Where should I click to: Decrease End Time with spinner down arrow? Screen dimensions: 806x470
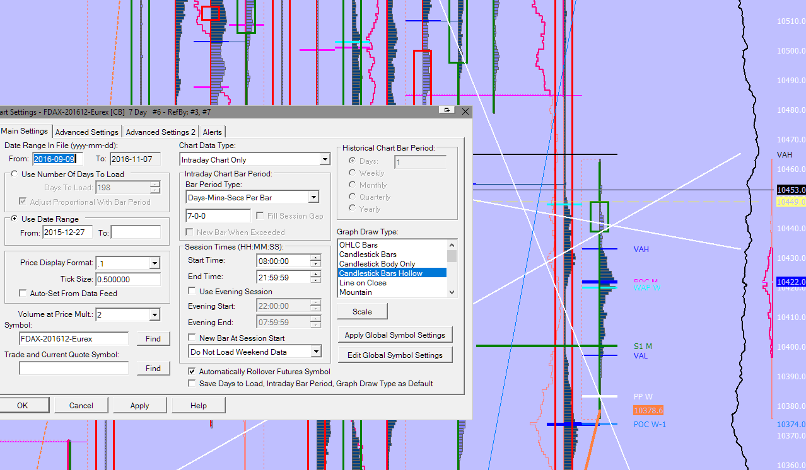point(315,280)
